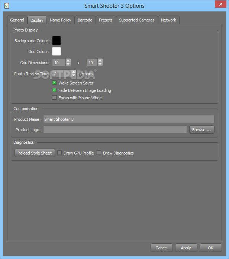The height and width of the screenshot is (259, 229).
Task: Click the Photo Review Time field
Action: click(62, 74)
